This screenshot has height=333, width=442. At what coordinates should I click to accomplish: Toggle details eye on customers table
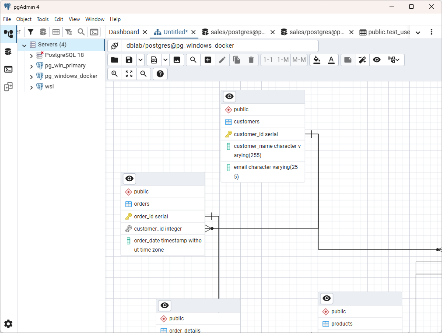click(x=229, y=96)
